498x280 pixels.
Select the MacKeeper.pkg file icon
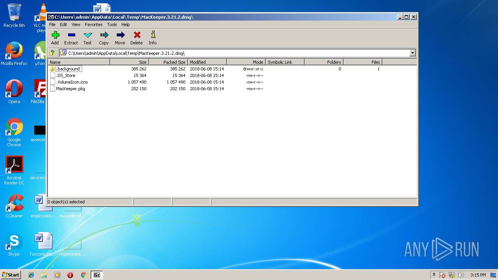coord(53,89)
